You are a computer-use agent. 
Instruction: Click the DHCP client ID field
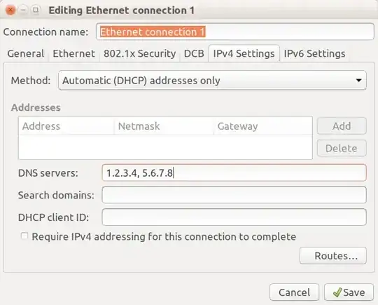click(234, 217)
